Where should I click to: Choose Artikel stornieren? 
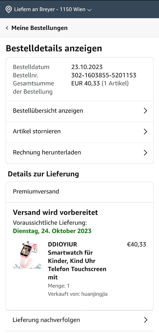(79, 132)
